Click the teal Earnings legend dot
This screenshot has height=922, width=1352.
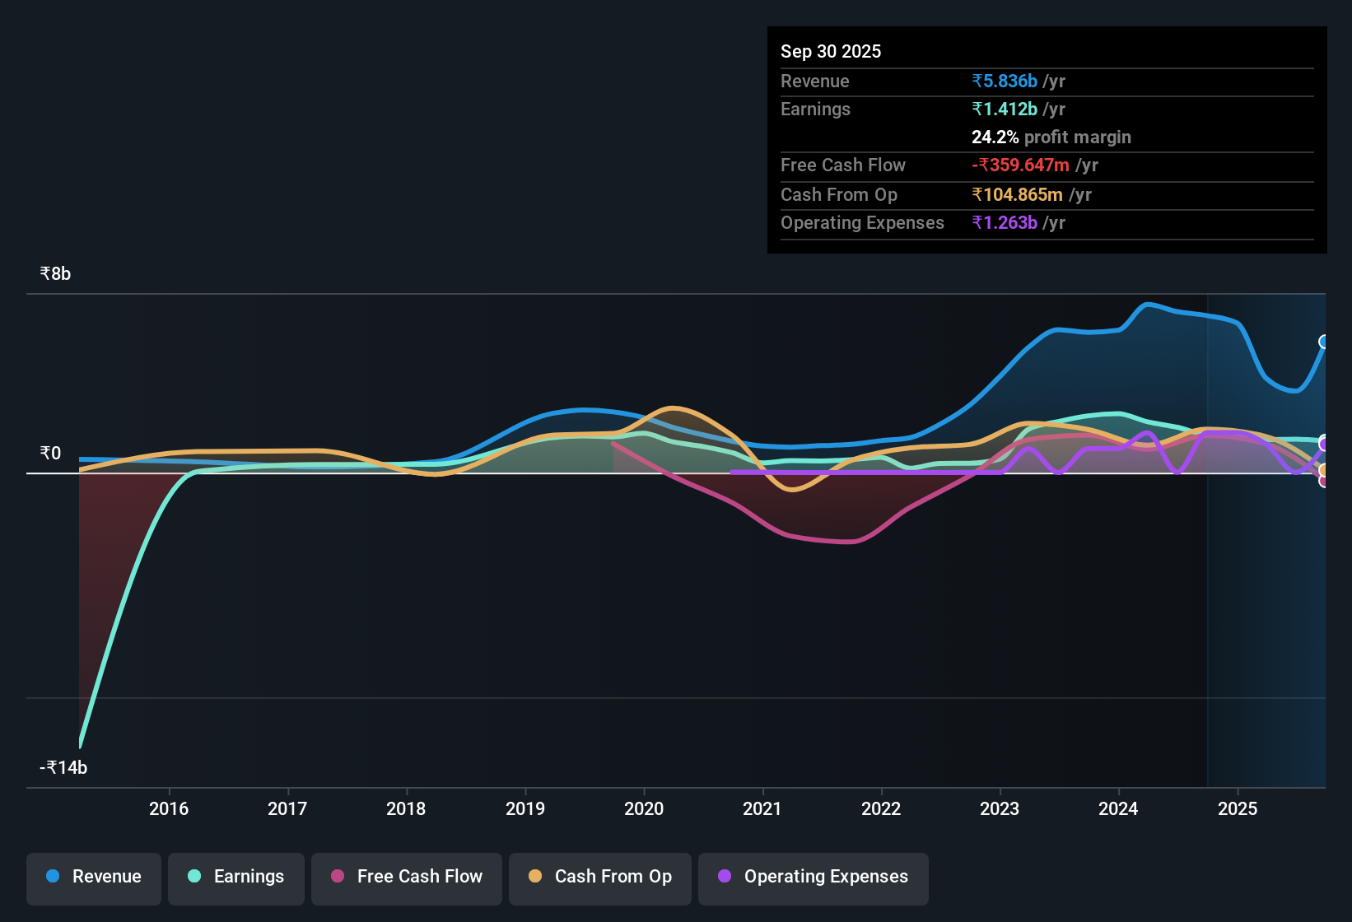194,877
